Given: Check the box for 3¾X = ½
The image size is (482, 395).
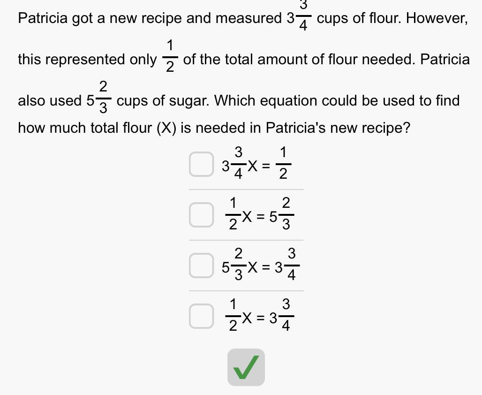Looking at the screenshot, I should tap(201, 165).
